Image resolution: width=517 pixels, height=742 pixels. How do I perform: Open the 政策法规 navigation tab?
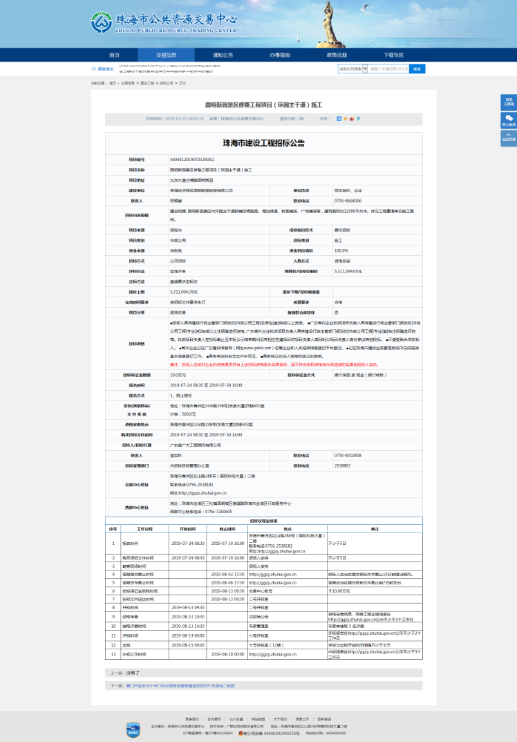tap(337, 55)
